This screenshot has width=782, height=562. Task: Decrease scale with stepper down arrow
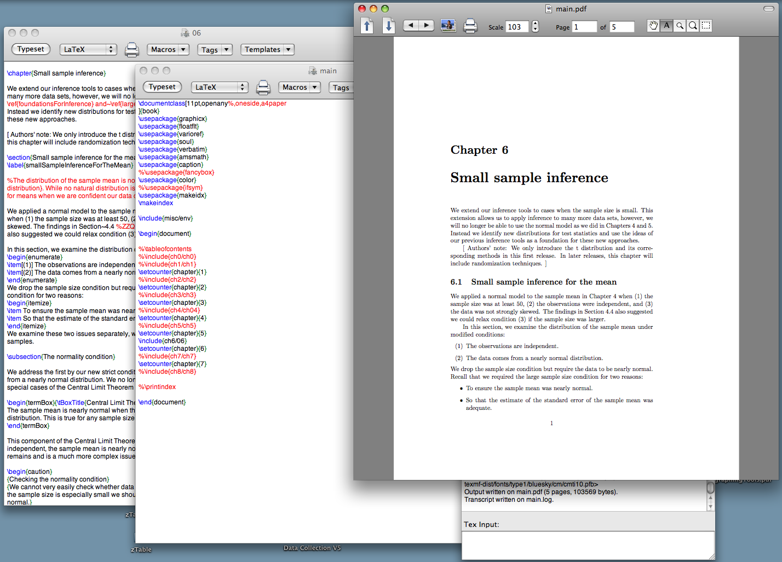pos(536,30)
